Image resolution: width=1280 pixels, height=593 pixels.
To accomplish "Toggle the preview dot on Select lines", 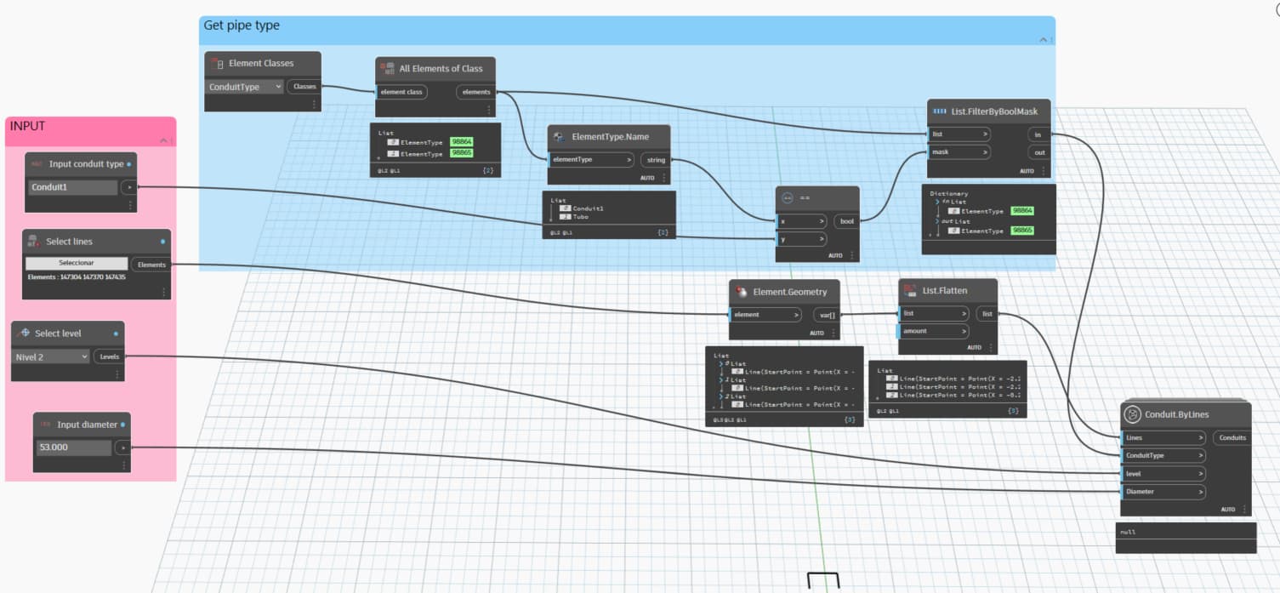I will pyautogui.click(x=162, y=241).
